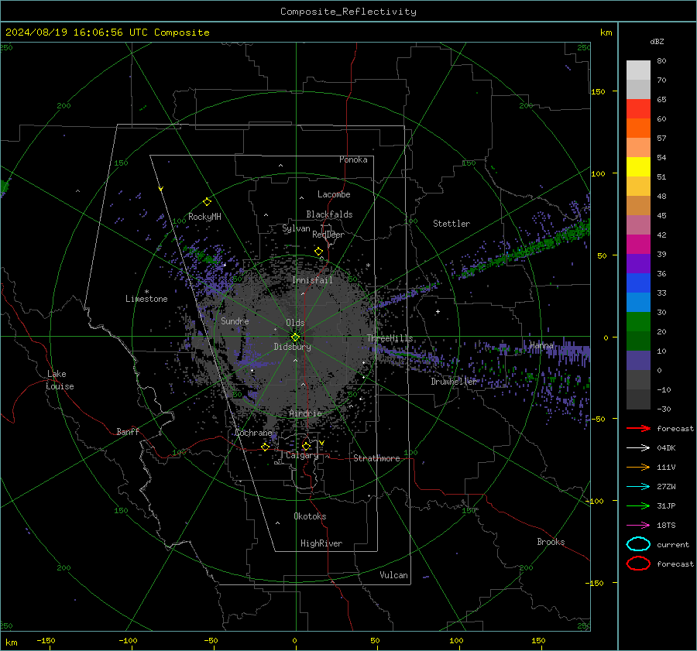Viewport: 697px width, 651px height.
Task: Click the Lacombe city label
Action: click(334, 194)
